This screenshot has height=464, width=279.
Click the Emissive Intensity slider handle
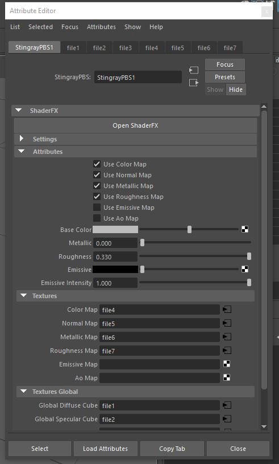(x=249, y=282)
